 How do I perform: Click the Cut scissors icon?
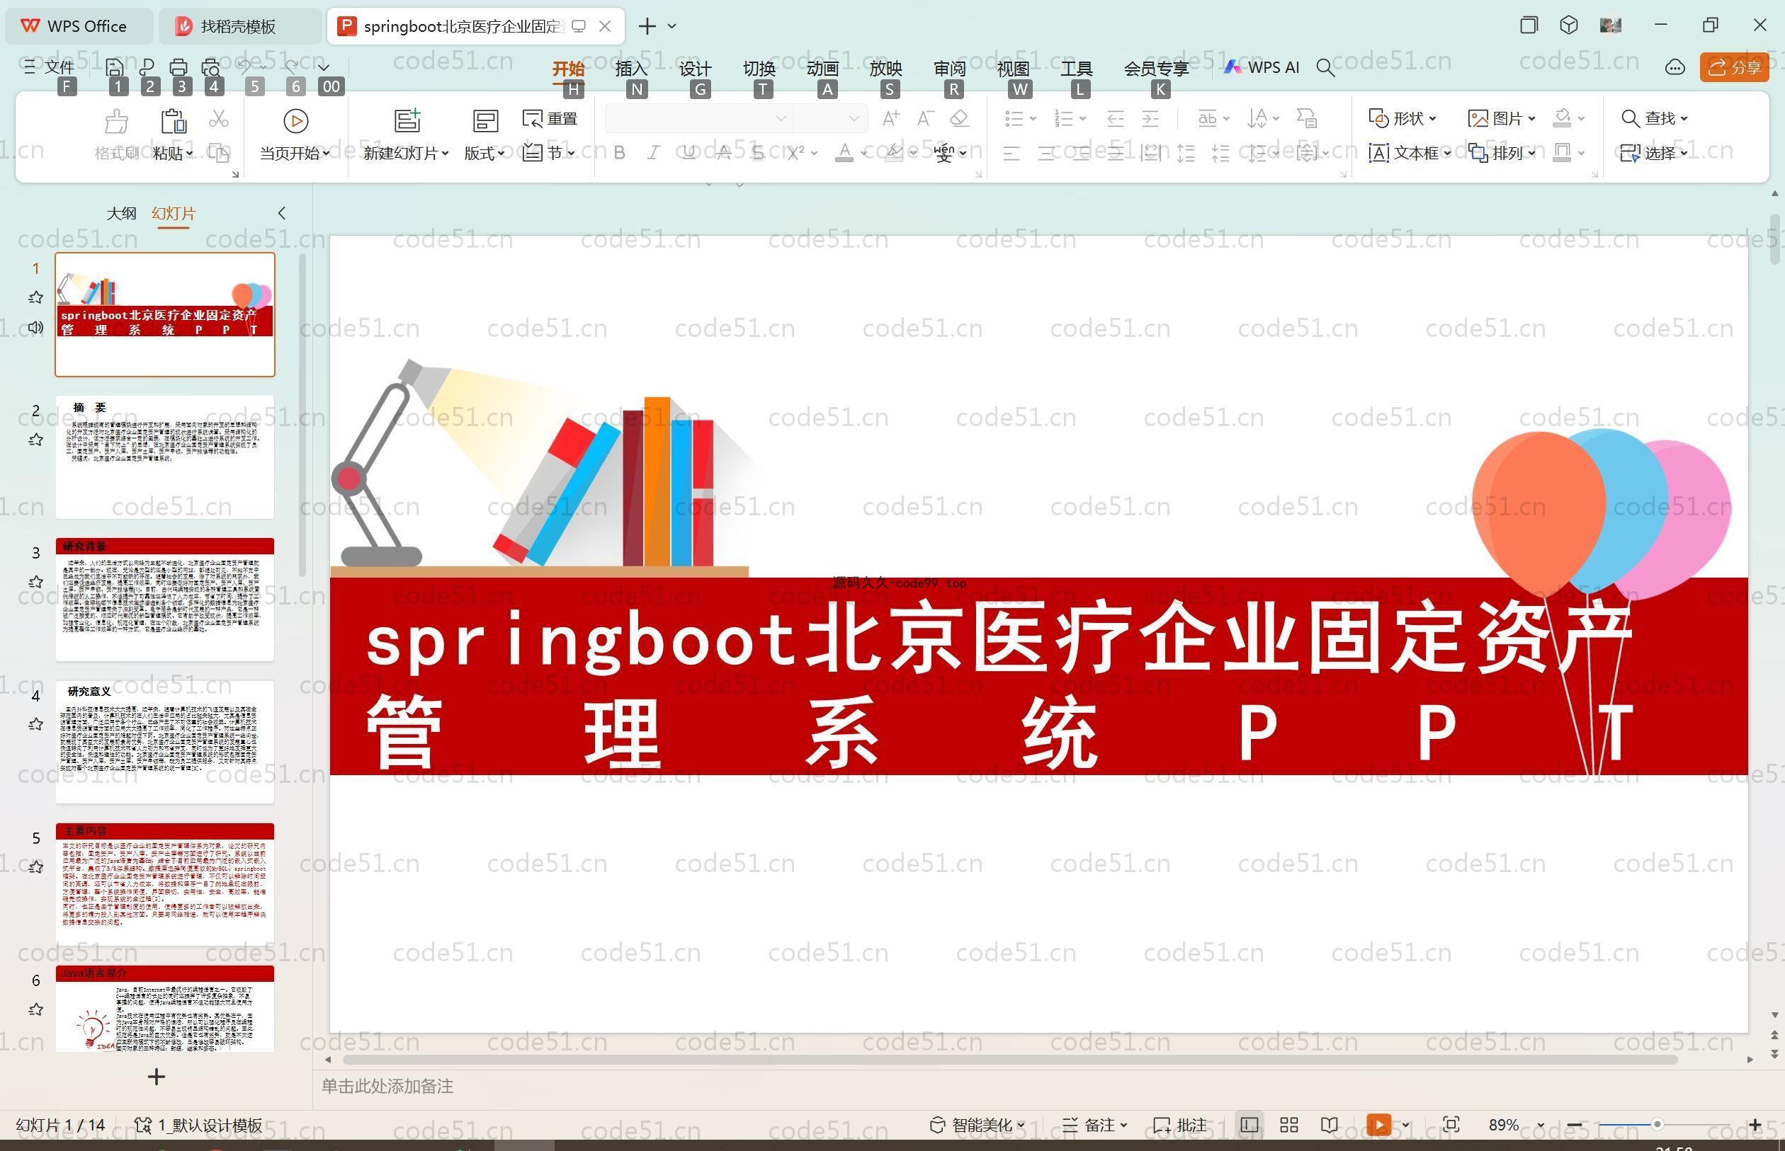(218, 118)
